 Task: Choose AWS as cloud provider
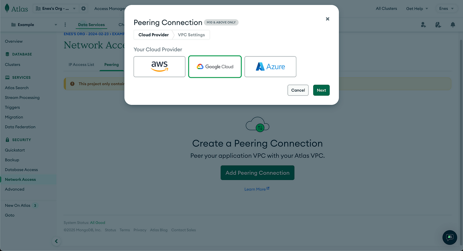(x=159, y=67)
